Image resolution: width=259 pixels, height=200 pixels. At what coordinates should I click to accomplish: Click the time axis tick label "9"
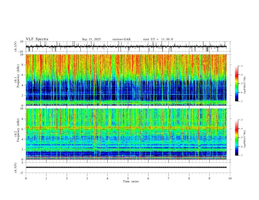pyautogui.click(x=209, y=178)
